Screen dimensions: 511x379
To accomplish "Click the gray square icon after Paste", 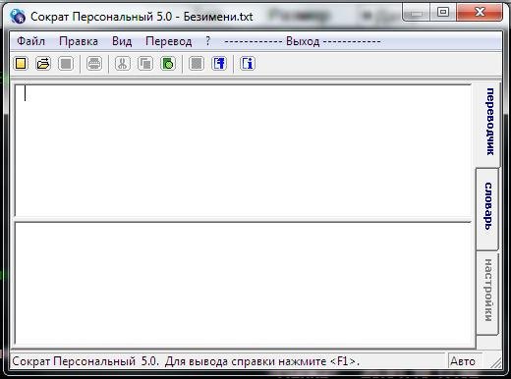I will click(197, 64).
